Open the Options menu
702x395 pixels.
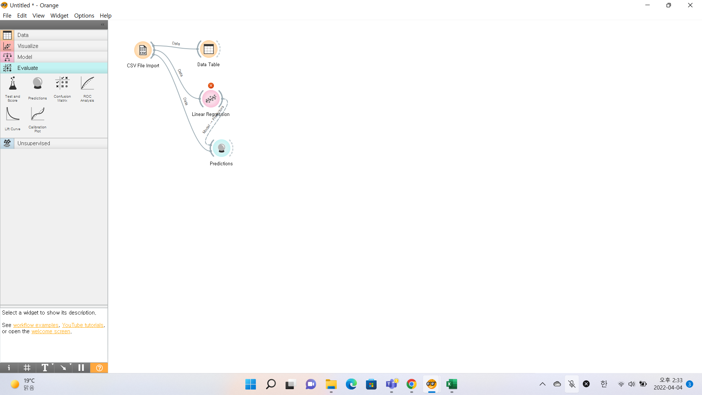(x=84, y=15)
